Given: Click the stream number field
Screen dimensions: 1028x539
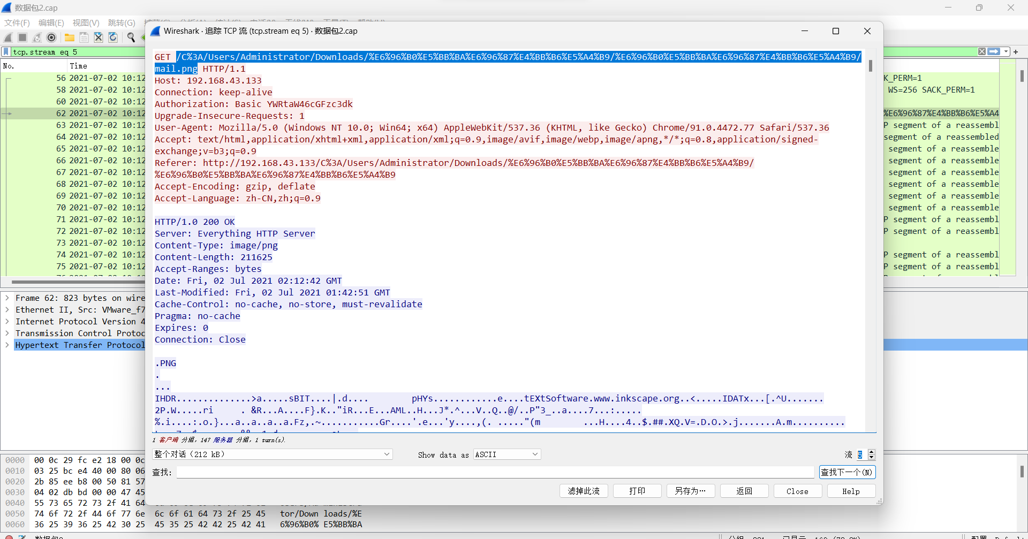Looking at the screenshot, I should click(860, 454).
